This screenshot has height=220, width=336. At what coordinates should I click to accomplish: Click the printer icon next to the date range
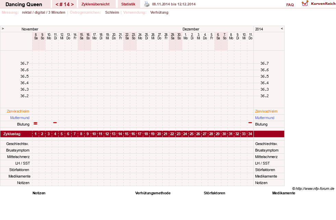pyautogui.click(x=147, y=4)
